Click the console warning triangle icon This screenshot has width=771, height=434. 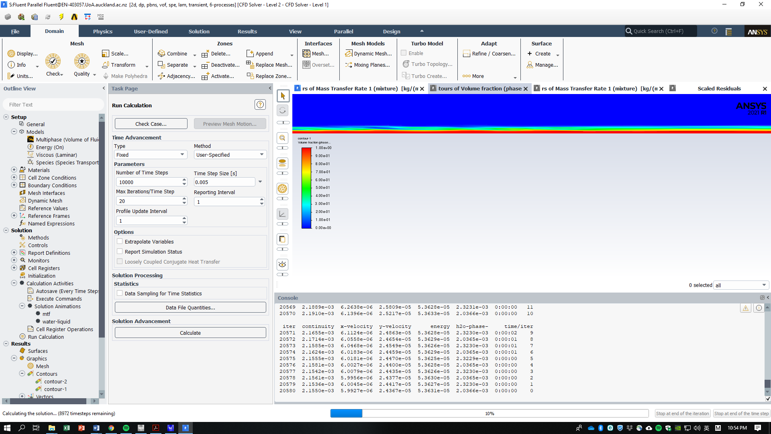pos(746,308)
